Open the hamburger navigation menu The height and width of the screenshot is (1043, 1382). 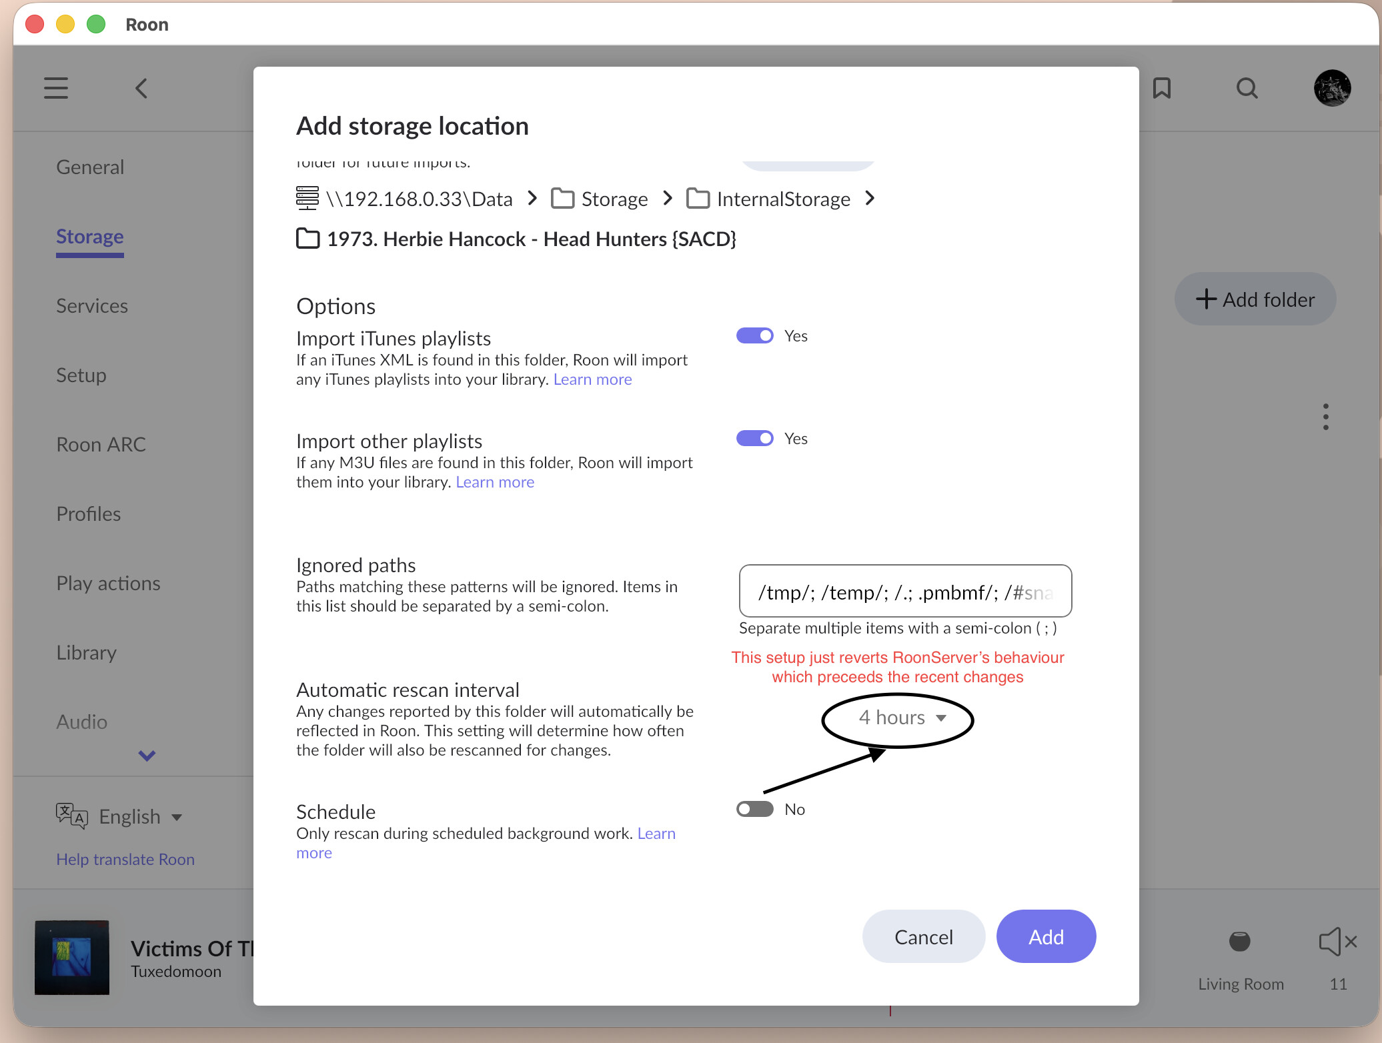coord(56,88)
